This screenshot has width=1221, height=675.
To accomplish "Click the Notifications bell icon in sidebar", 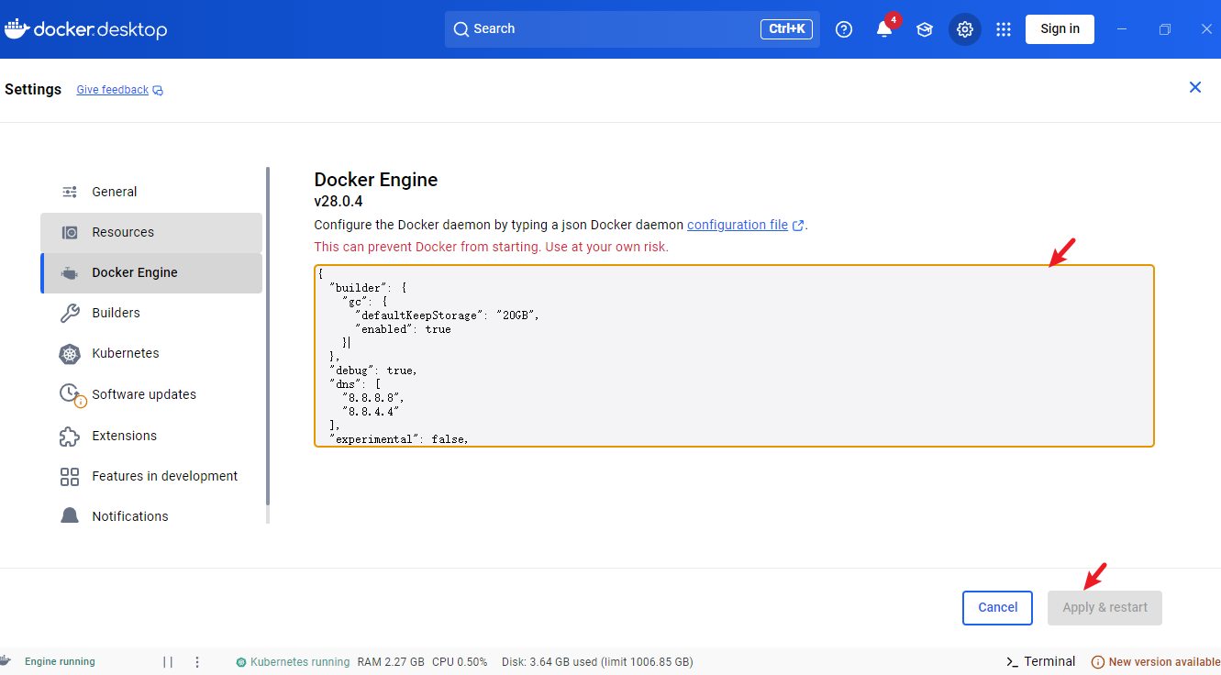I will pyautogui.click(x=70, y=515).
